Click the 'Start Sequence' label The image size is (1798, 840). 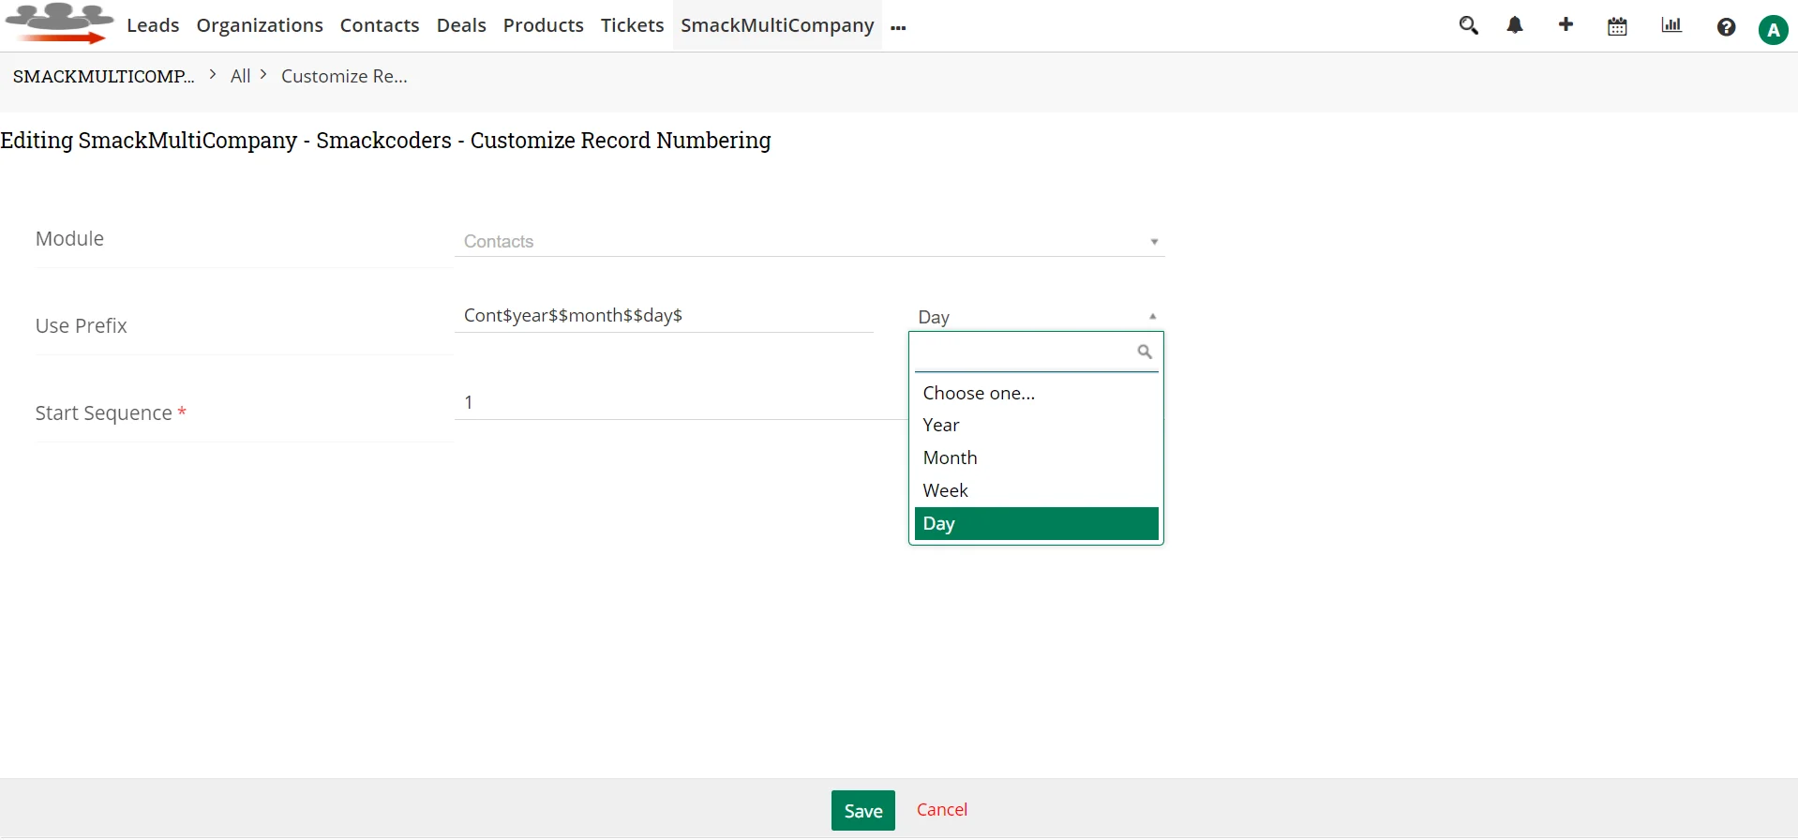103,413
